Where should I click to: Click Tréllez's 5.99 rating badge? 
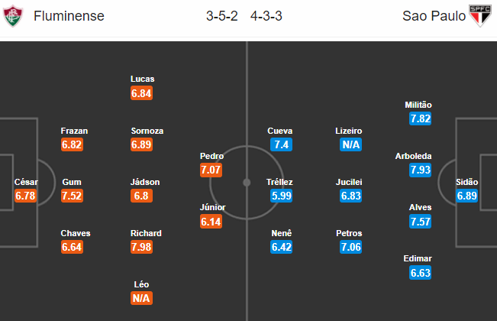coord(281,196)
